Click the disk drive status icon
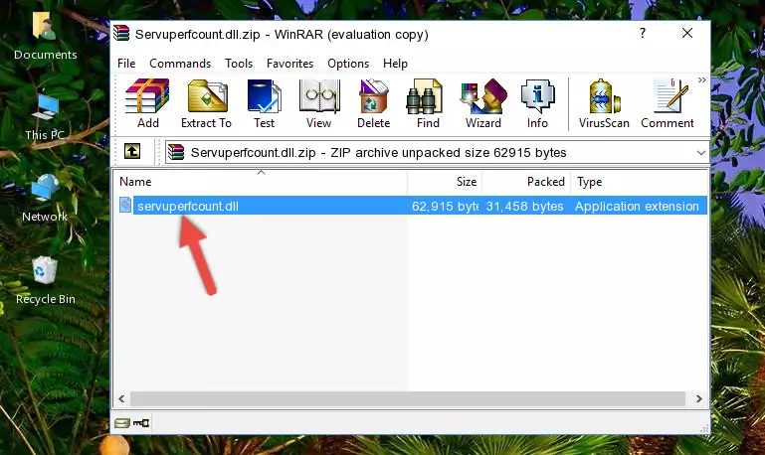 122,423
